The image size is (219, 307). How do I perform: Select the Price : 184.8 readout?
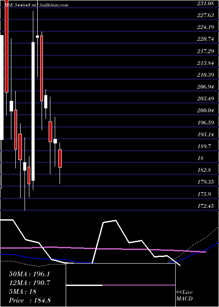[x=30, y=300]
